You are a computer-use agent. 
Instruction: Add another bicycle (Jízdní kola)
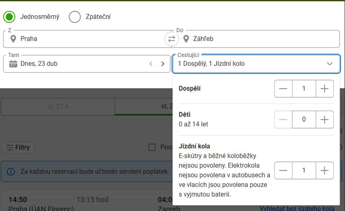(x=324, y=171)
